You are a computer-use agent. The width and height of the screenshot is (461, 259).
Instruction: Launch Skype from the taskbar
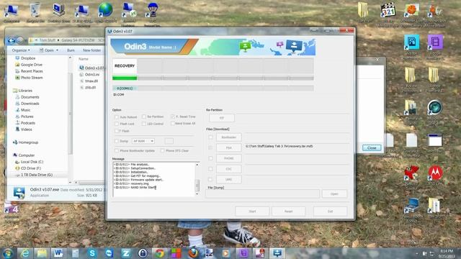pos(92,253)
